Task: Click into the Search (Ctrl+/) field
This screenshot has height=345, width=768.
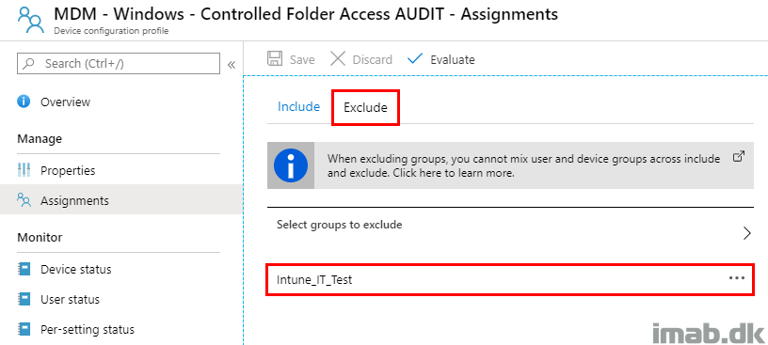Action: (x=119, y=63)
